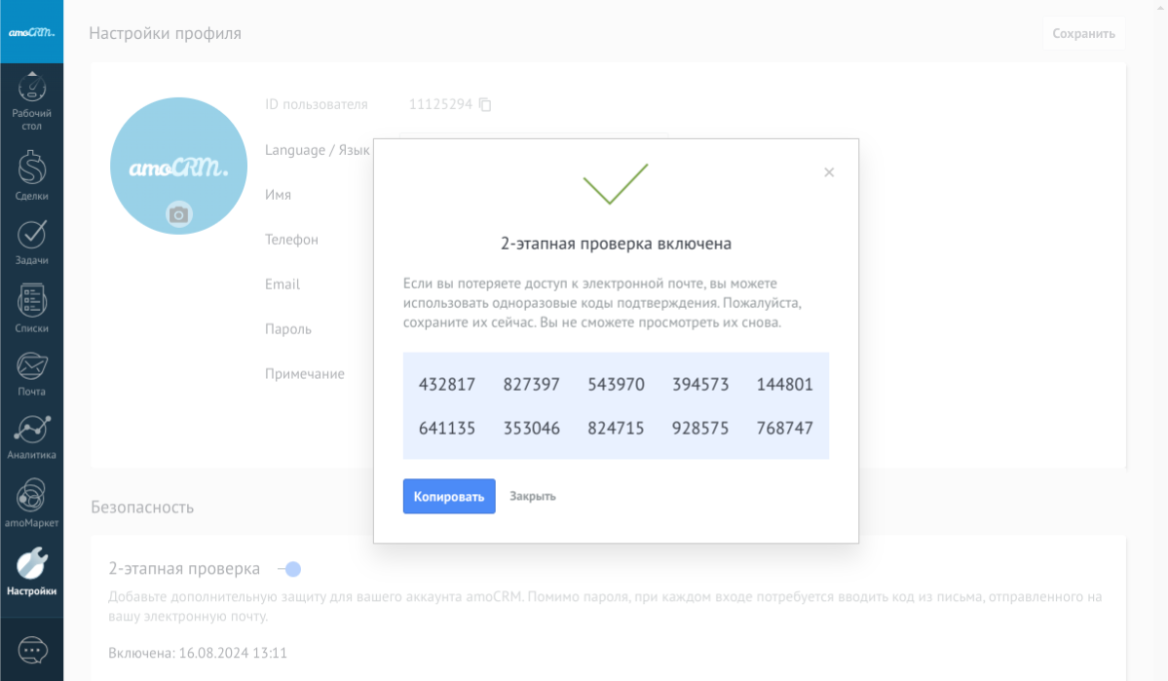Open the chat bubble icon
This screenshot has height=681, width=1168.
coord(32,650)
